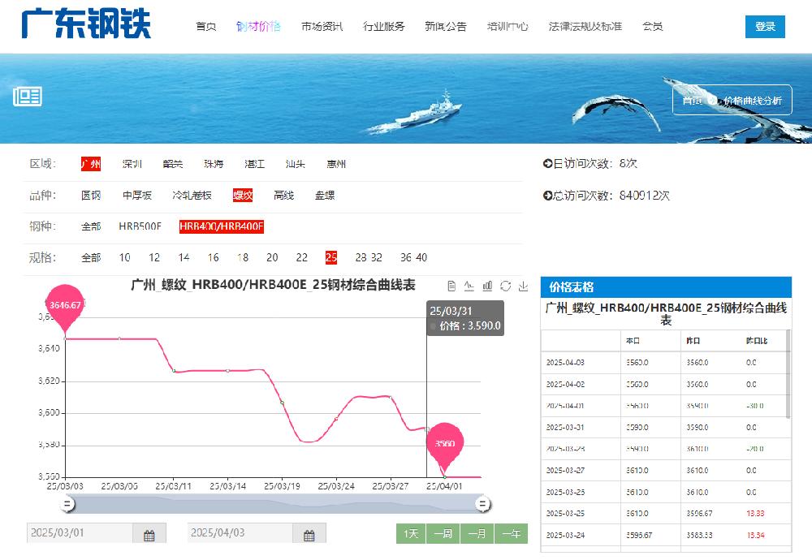The width and height of the screenshot is (812, 560).
Task: Show one-month range with 一月 button
Action: coord(477,533)
